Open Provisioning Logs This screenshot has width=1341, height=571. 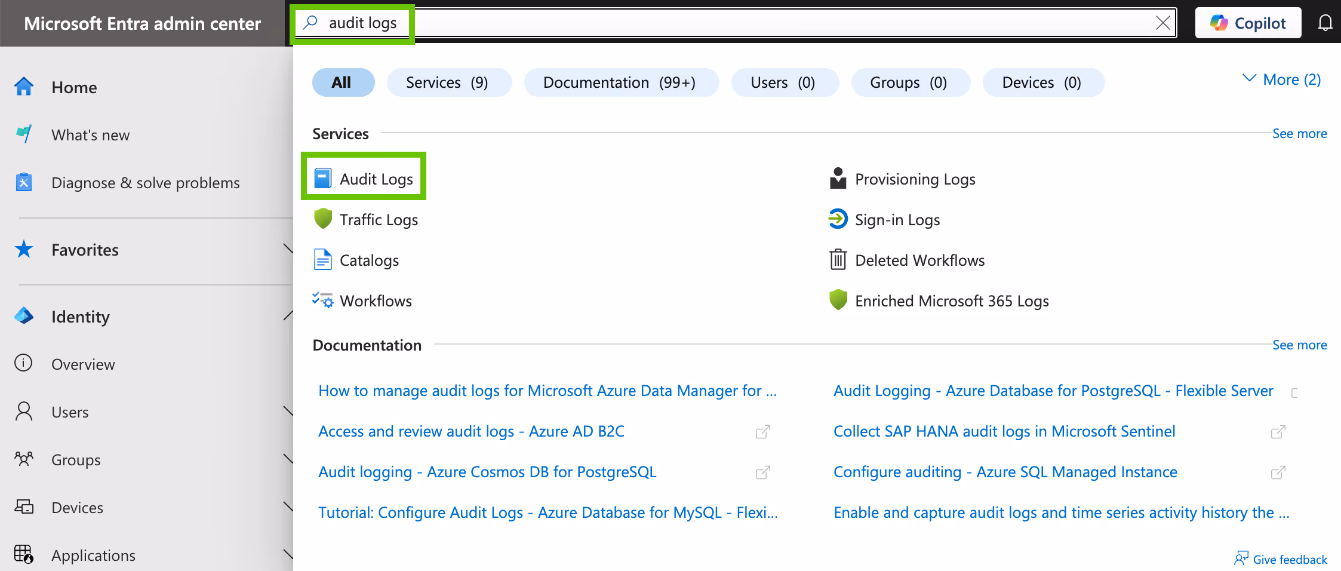(x=915, y=179)
